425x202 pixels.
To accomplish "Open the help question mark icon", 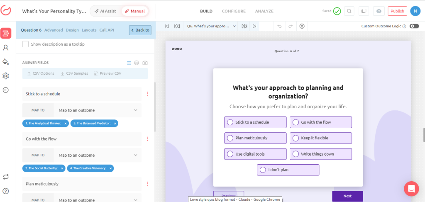I will [6, 191].
